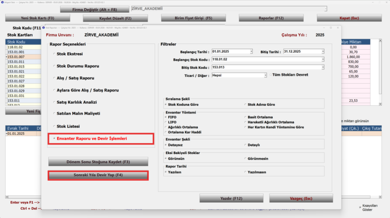Select stock row 153.01.015 in list
Viewport: 390px width, 218px height.
[24, 66]
